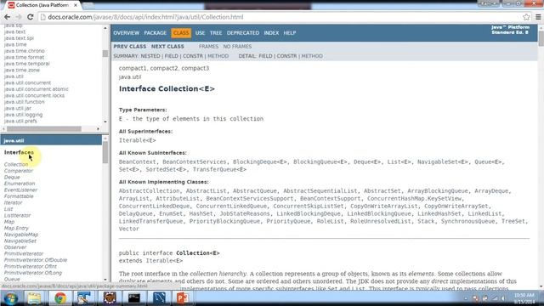Click the FRAMES link

208,47
